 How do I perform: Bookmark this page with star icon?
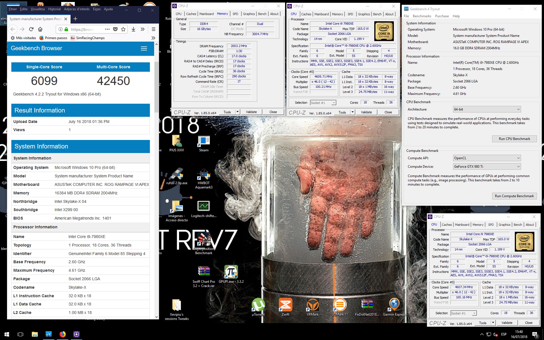(123, 29)
